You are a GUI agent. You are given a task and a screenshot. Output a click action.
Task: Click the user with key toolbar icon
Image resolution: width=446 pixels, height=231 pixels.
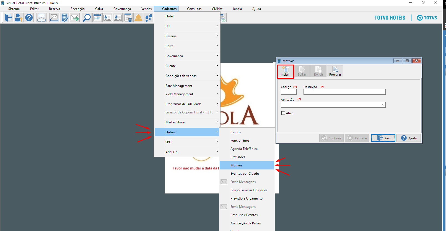click(x=19, y=18)
